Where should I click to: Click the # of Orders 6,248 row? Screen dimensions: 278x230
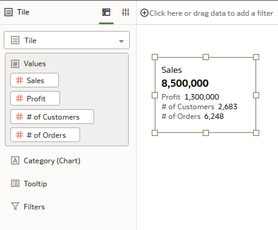click(192, 117)
